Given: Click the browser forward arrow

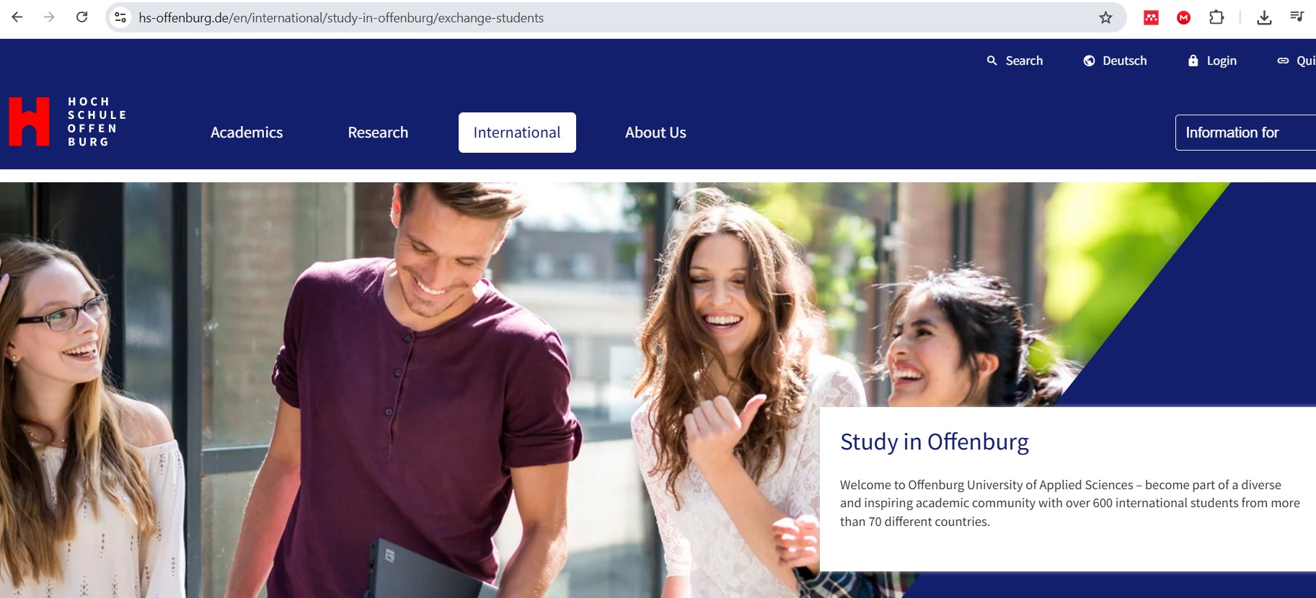Looking at the screenshot, I should pos(49,17).
